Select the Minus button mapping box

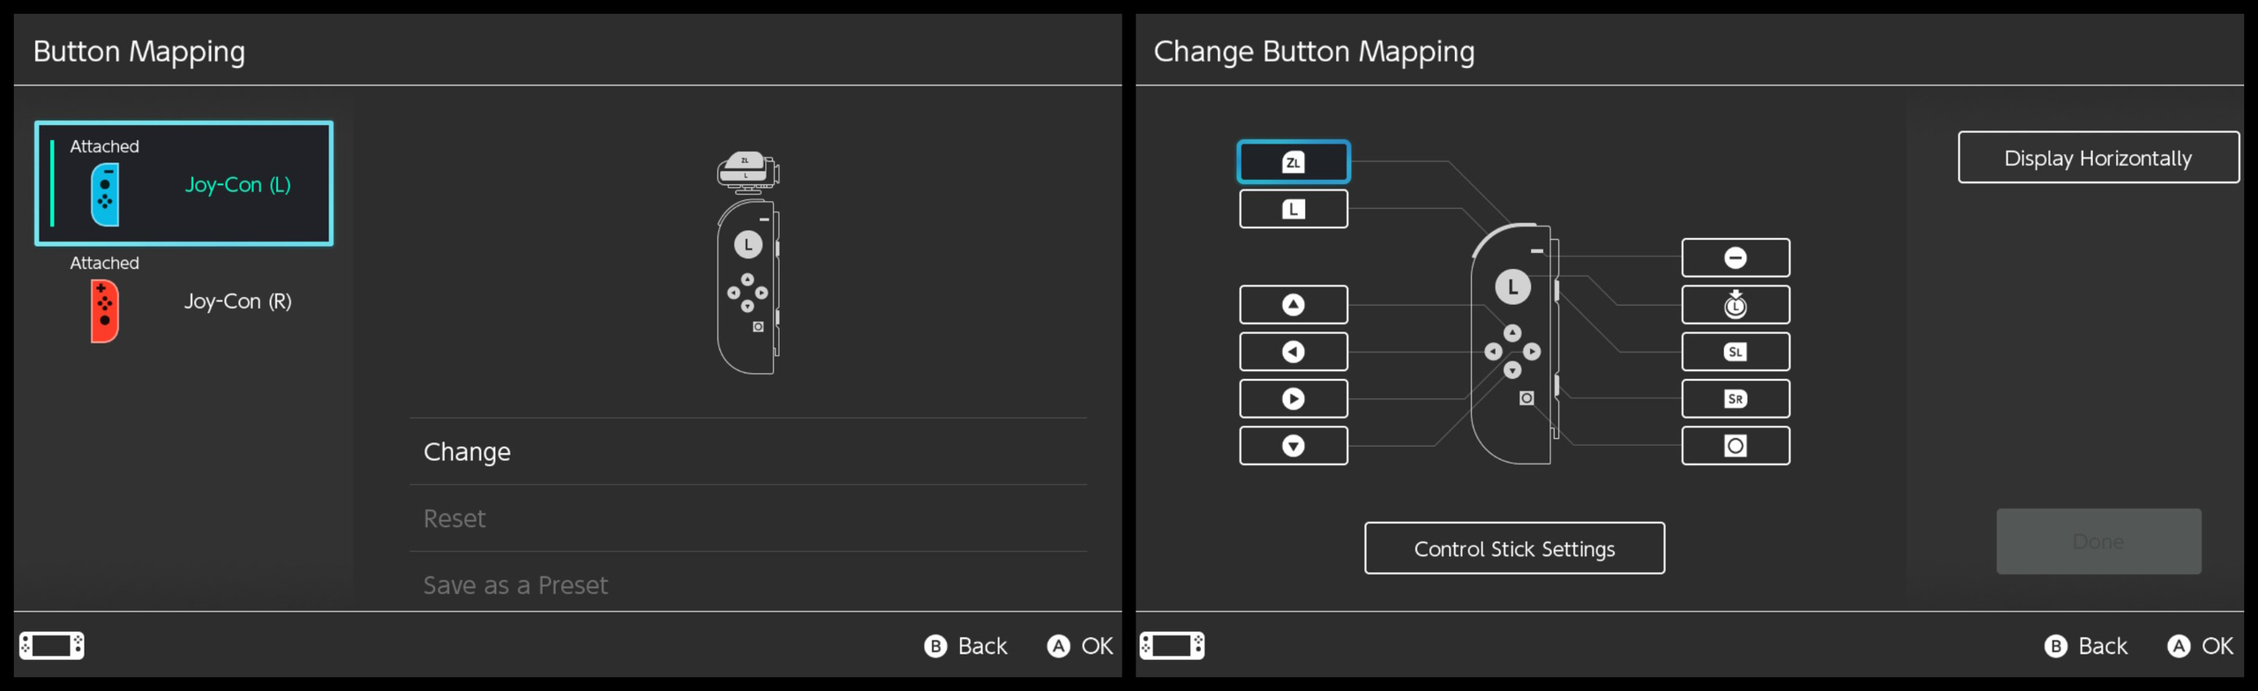(x=1735, y=257)
